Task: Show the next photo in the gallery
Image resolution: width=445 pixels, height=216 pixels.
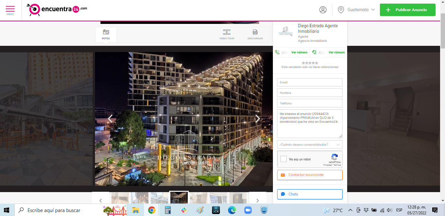Action: coord(258,118)
